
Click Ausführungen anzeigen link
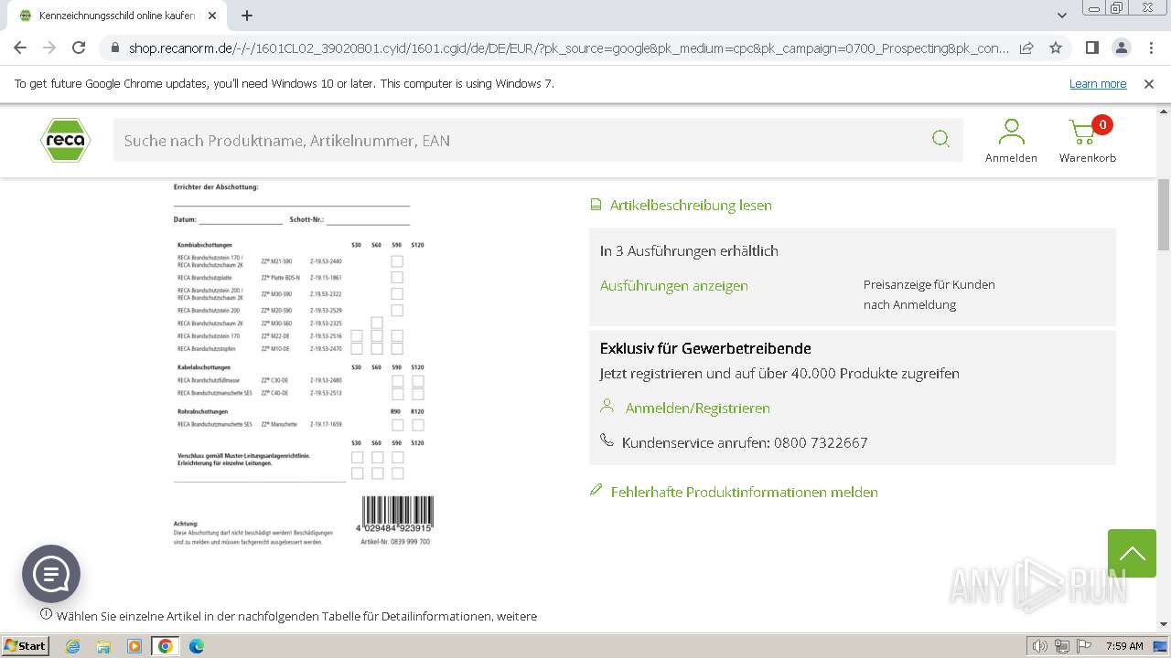point(674,285)
